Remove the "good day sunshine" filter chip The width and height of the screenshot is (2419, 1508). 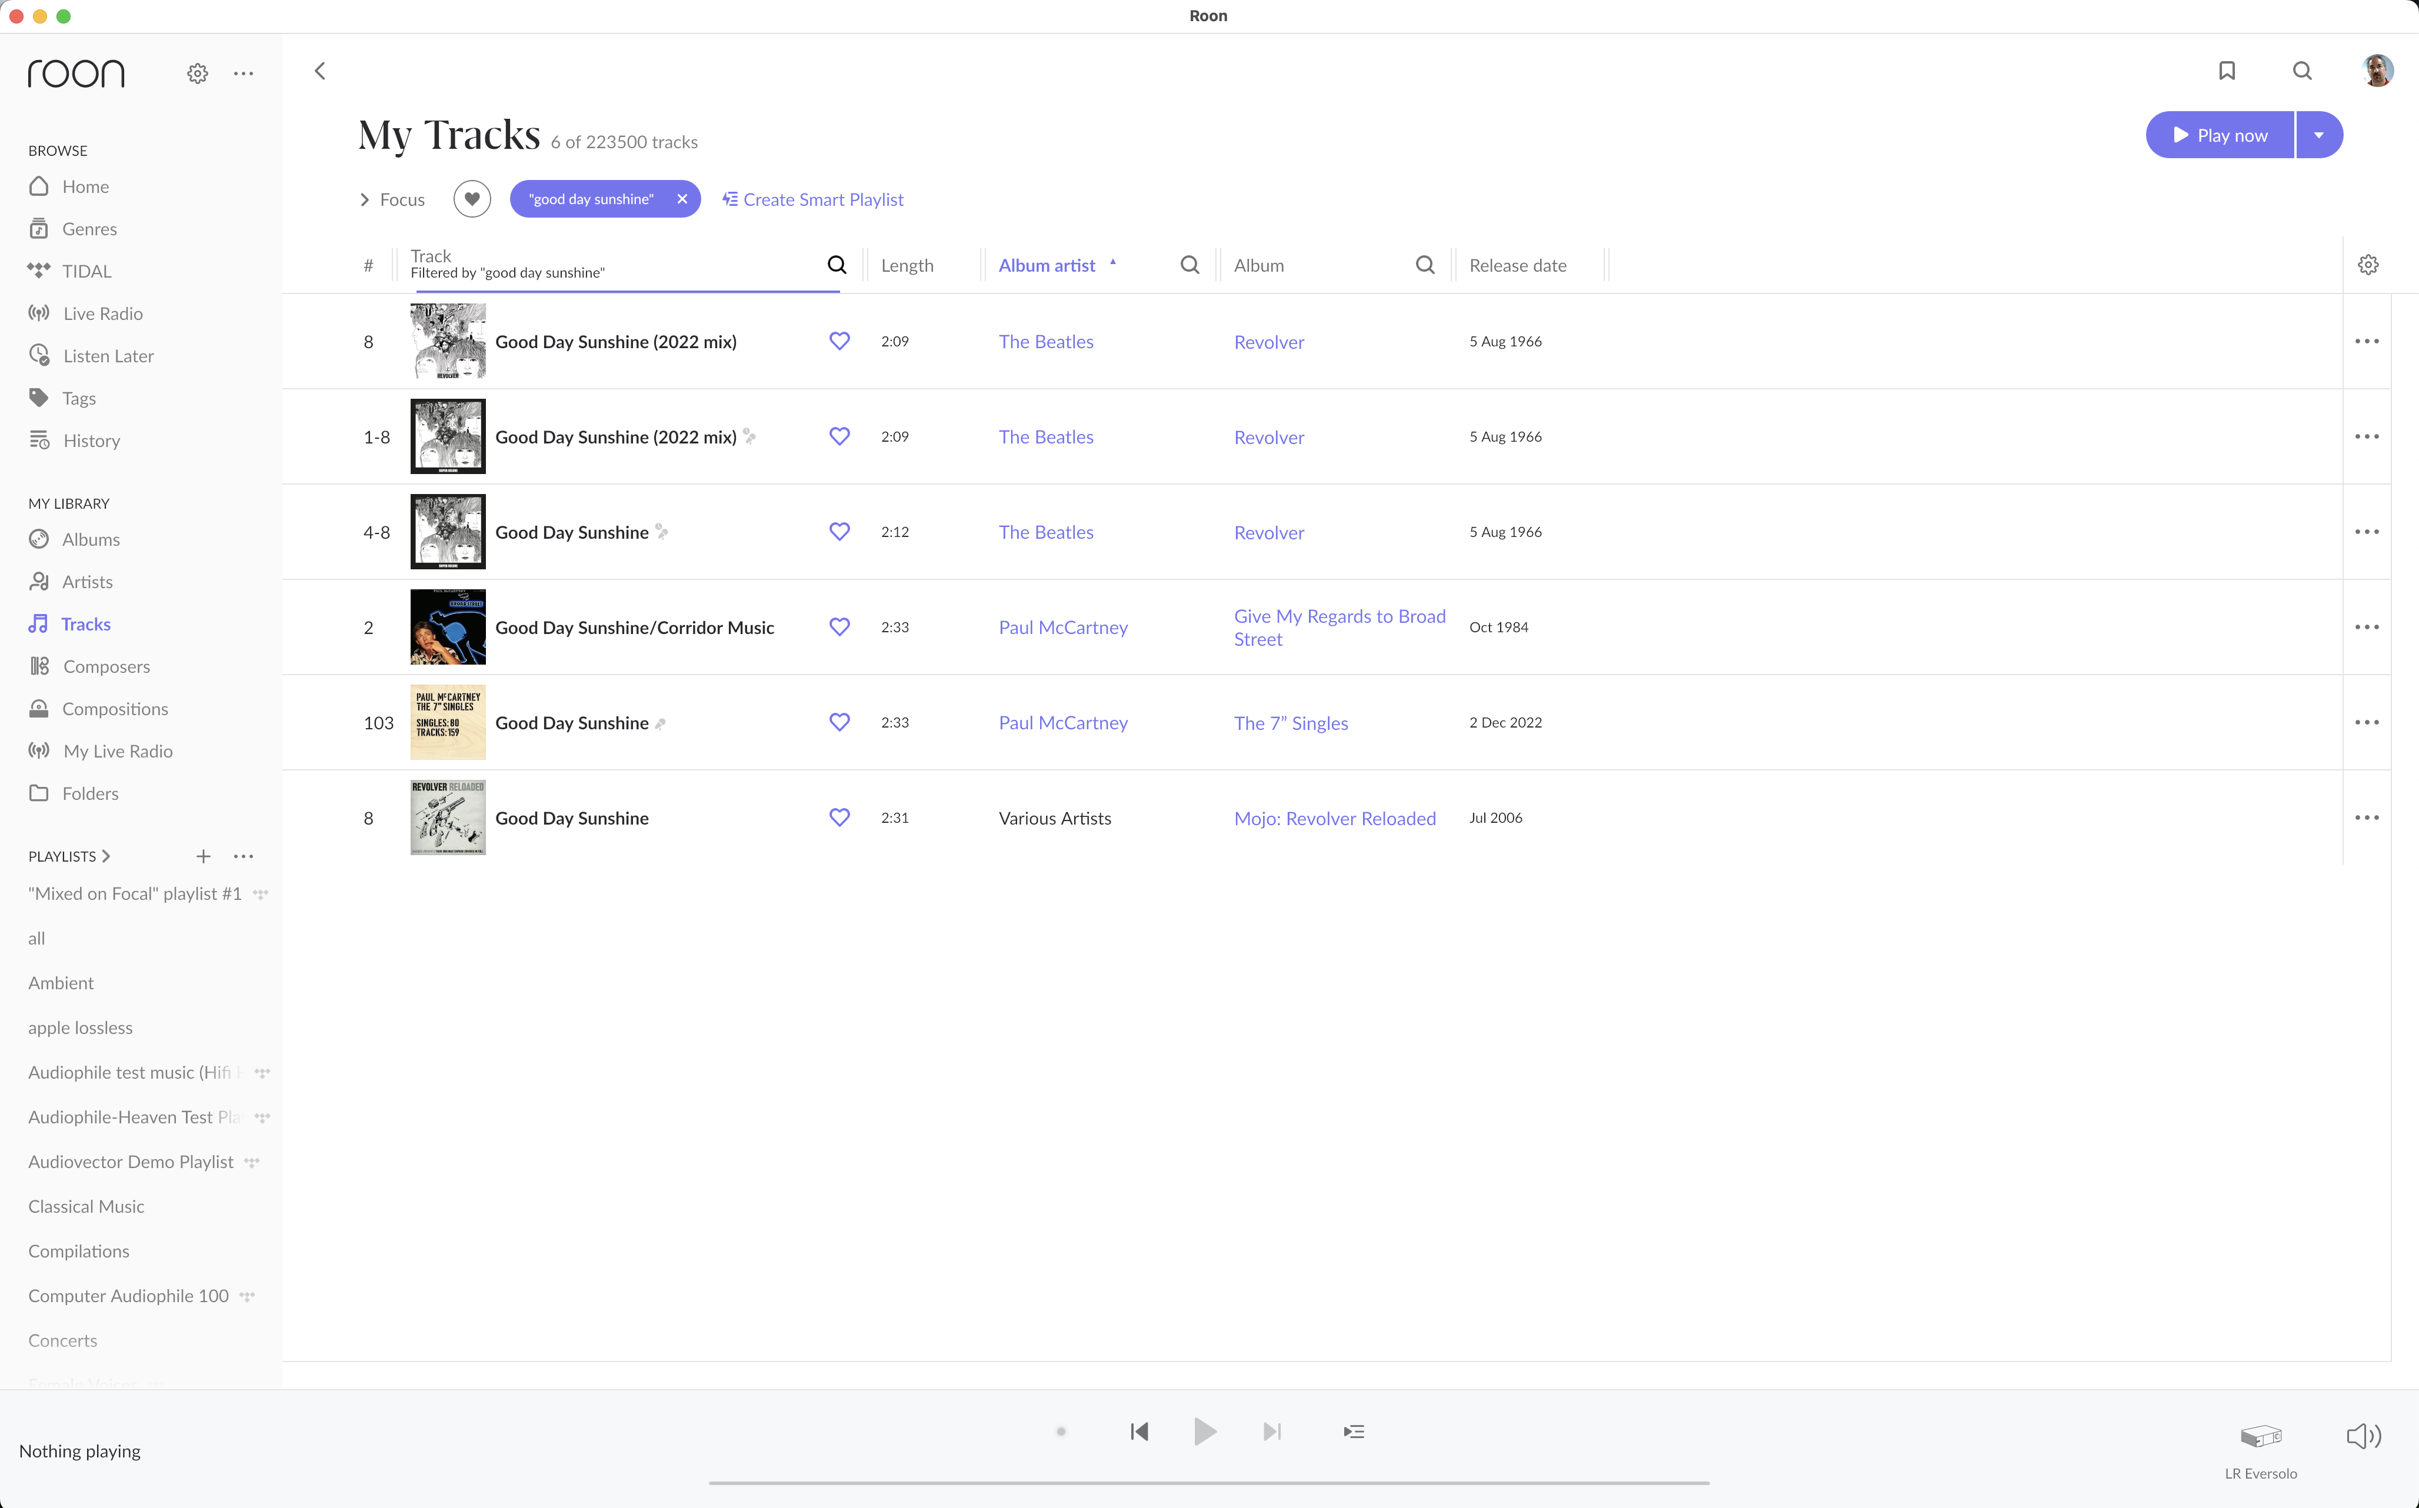pyautogui.click(x=682, y=198)
